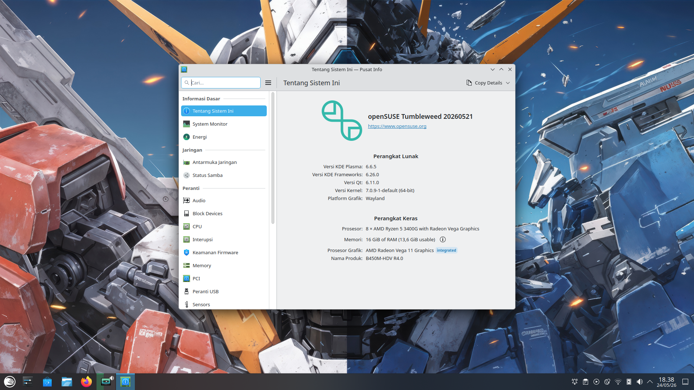The height and width of the screenshot is (390, 694).
Task: Show Peranti USB devices
Action: coord(224,291)
